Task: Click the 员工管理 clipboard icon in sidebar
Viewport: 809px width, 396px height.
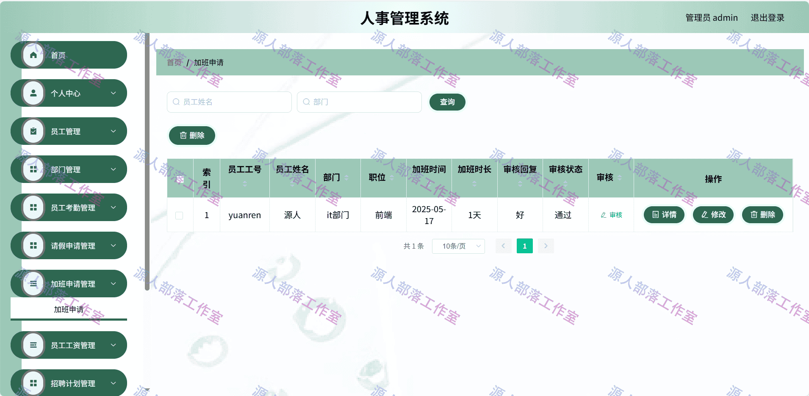Action: click(33, 131)
